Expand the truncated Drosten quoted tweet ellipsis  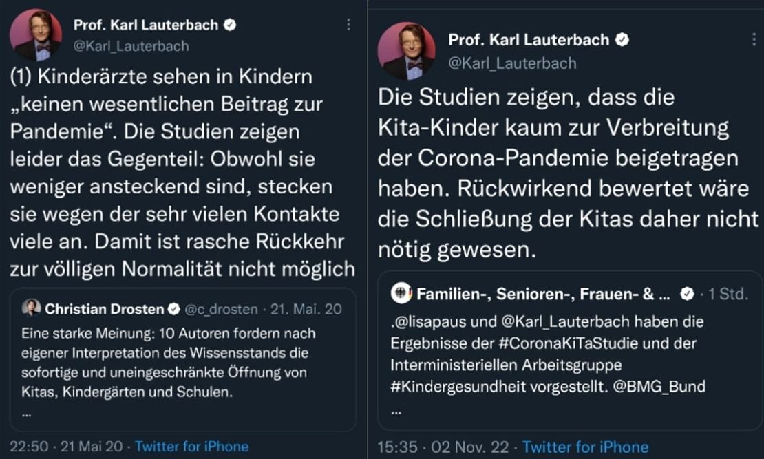(x=26, y=414)
